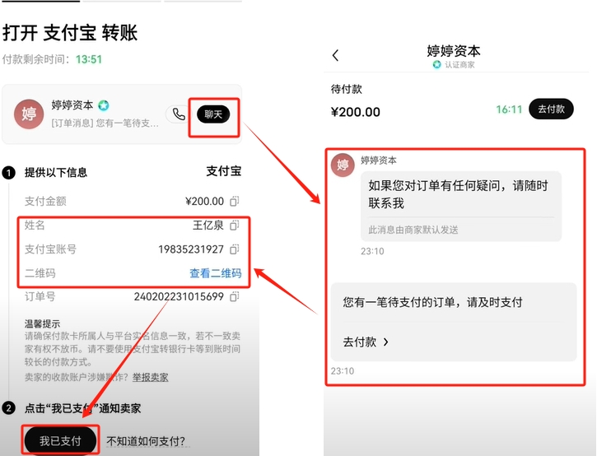Click the 打开 支付宝 转账 title
This screenshot has height=456, width=597.
click(x=70, y=33)
